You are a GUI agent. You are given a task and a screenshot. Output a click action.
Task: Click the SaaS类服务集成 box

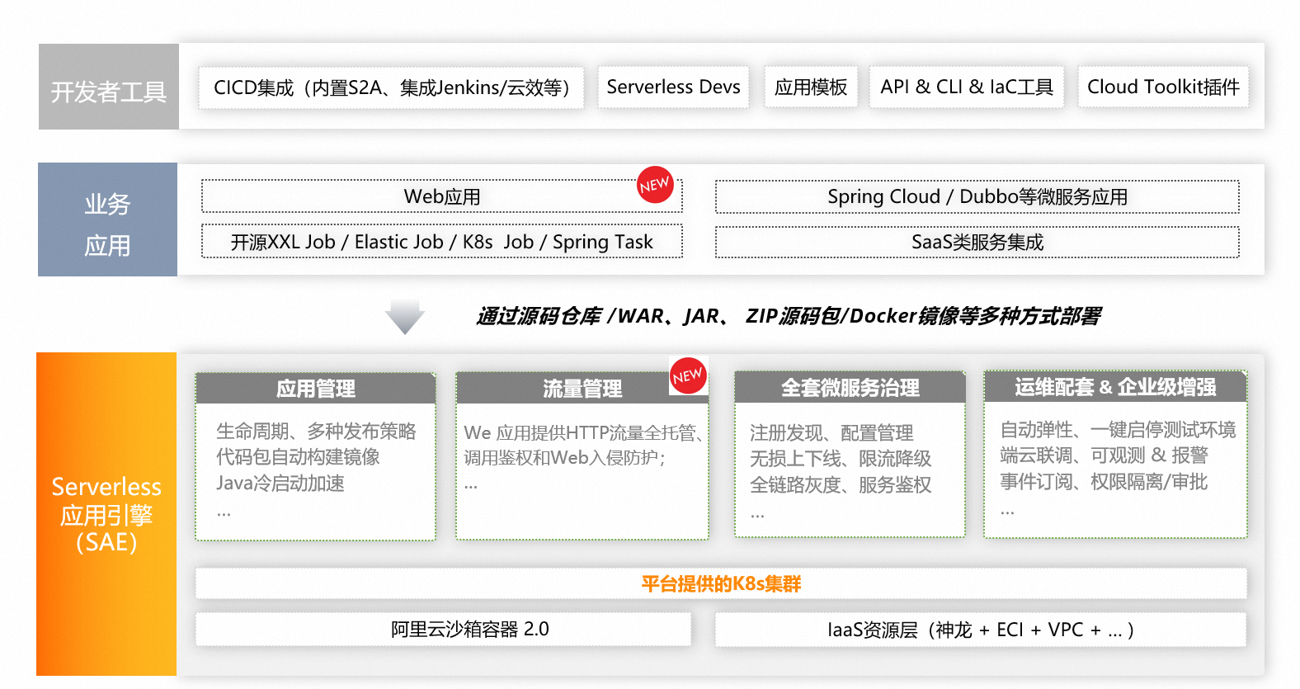[977, 242]
